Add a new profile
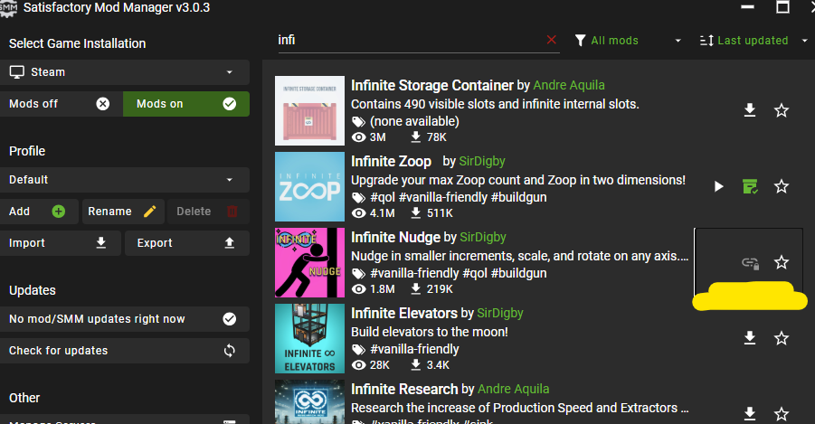The width and height of the screenshot is (815, 424). 39,212
